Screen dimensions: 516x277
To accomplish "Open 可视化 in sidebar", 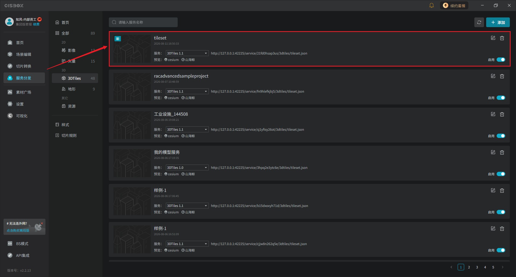I will pyautogui.click(x=24, y=116).
